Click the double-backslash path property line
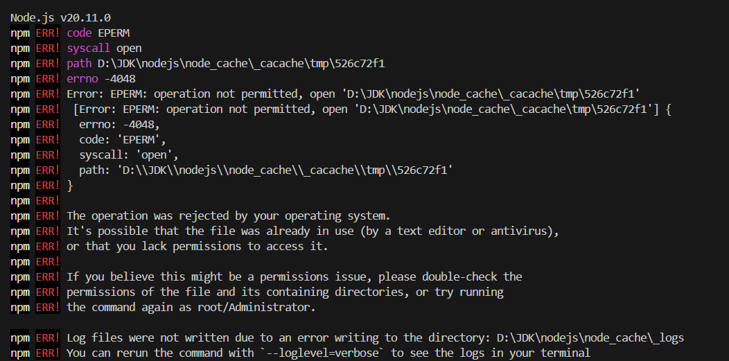This screenshot has width=729, height=361. (x=266, y=170)
